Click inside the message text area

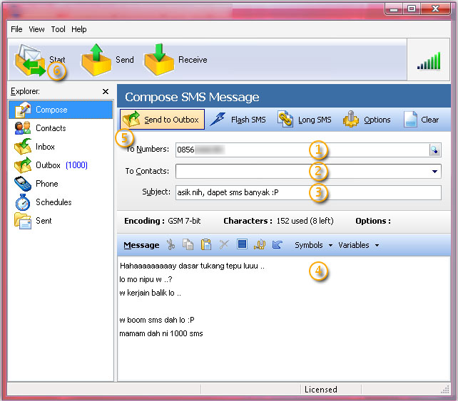283,318
